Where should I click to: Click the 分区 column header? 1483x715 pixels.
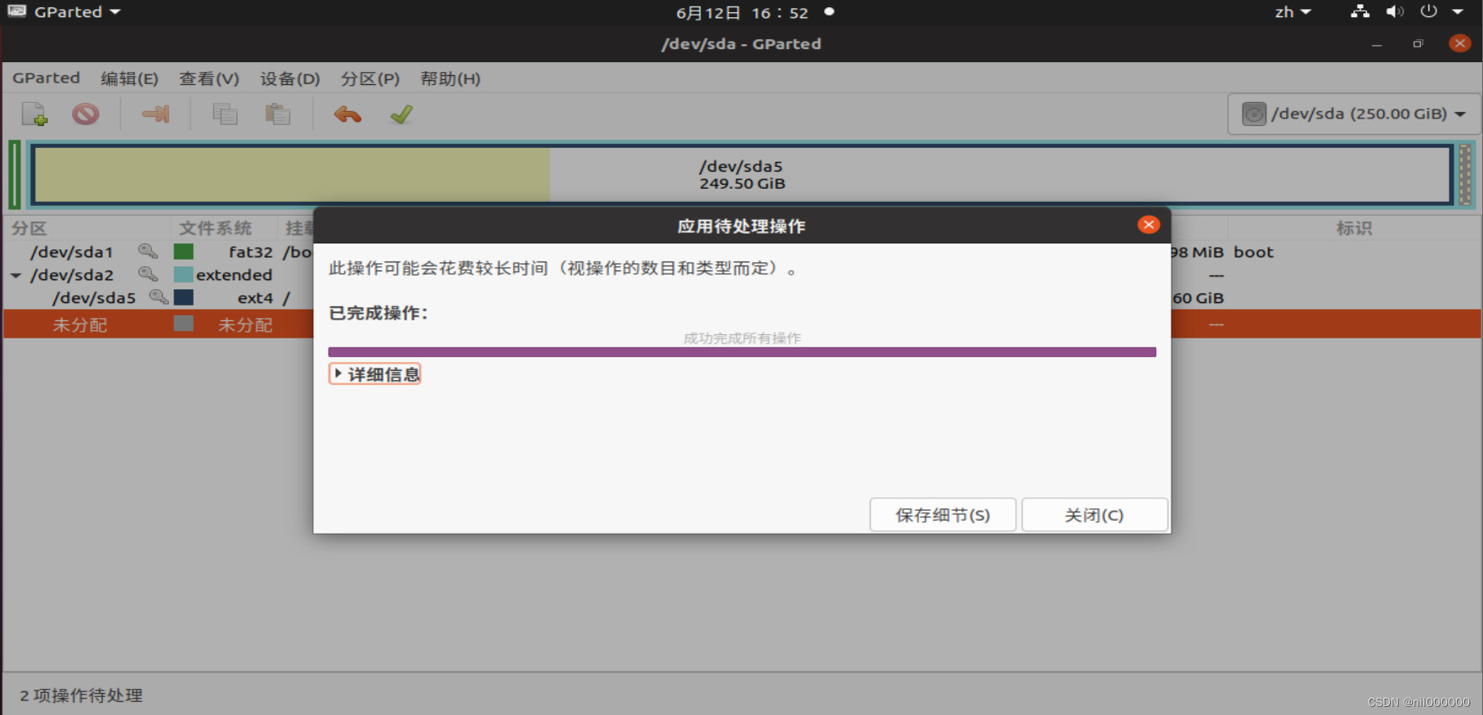pos(29,228)
